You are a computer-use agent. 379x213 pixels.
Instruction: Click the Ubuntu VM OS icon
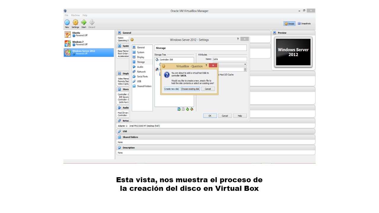click(68, 34)
